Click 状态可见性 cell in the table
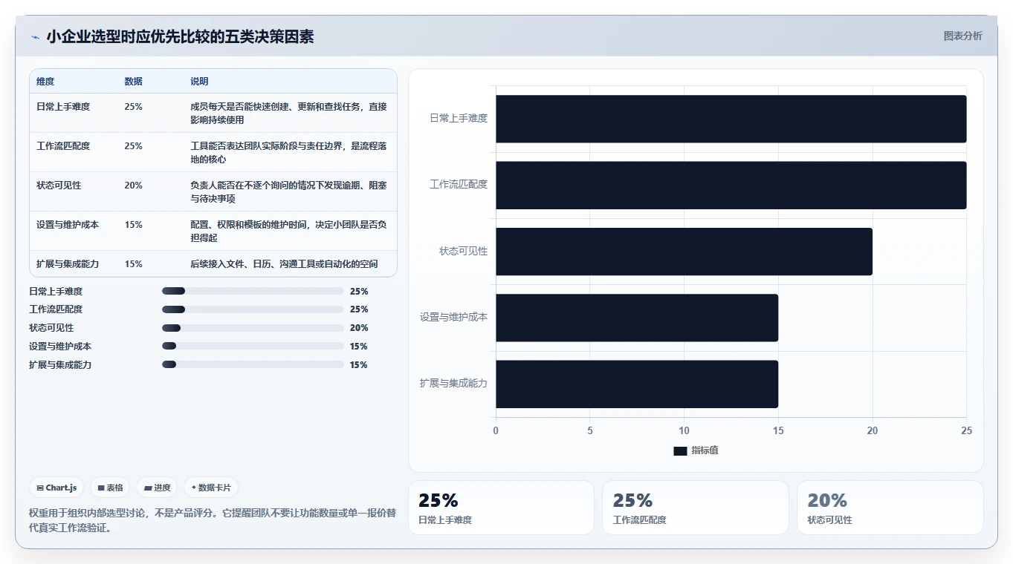The width and height of the screenshot is (1013, 564). tap(59, 186)
